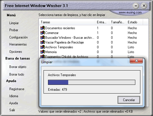The image size is (153, 116).
Task: Click the Valores que serán eliminados status text
Action: pyautogui.click(x=85, y=112)
